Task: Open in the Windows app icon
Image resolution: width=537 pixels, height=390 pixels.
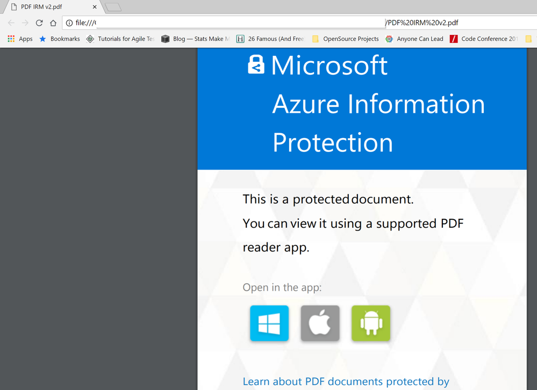Action: (x=269, y=323)
